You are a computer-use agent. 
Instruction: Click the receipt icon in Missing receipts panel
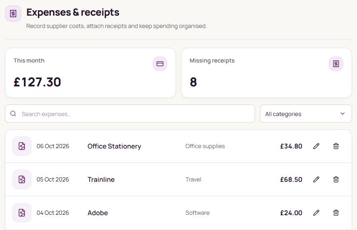coord(336,64)
